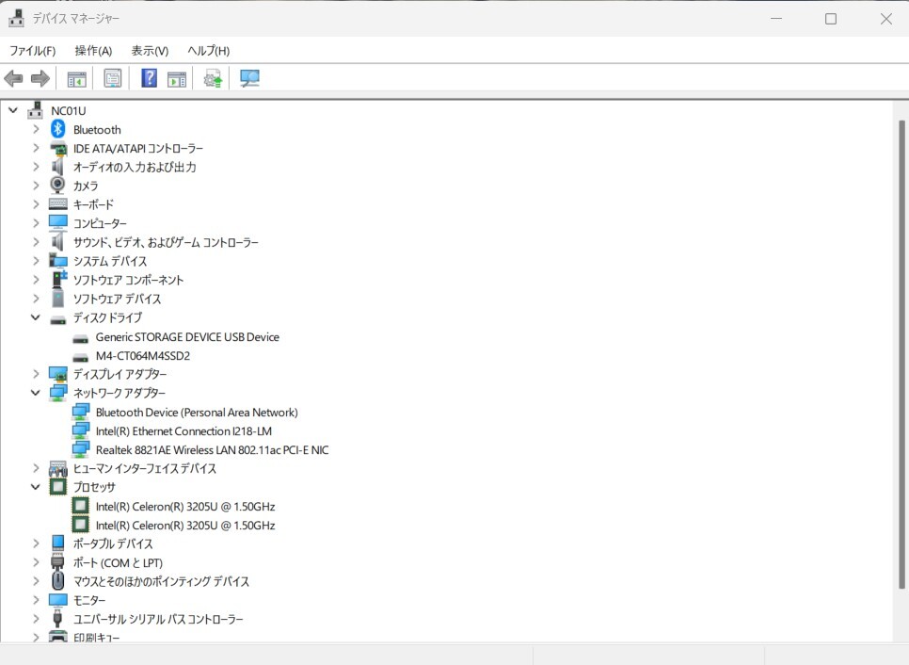Expand the IDE ATA/ATAPI コントローラー node
This screenshot has width=909, height=665.
(36, 148)
